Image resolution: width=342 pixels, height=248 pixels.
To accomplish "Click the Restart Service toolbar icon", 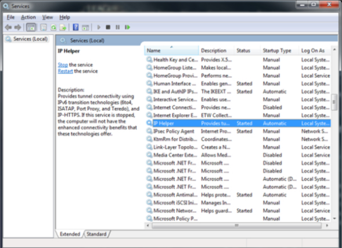I will [x=127, y=27].
